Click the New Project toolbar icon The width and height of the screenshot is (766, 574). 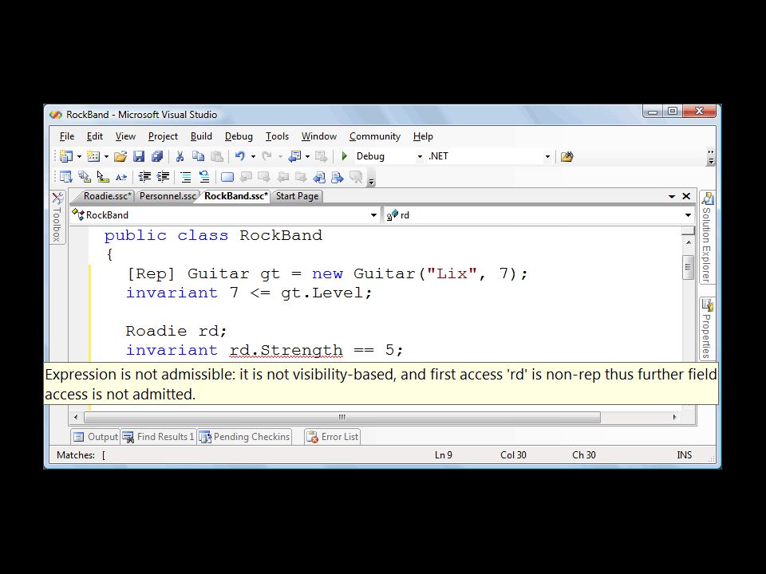click(x=65, y=156)
